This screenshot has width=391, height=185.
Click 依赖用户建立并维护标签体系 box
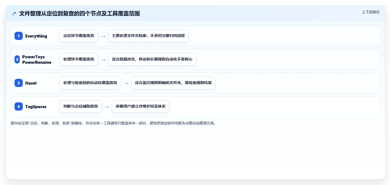[141, 106]
